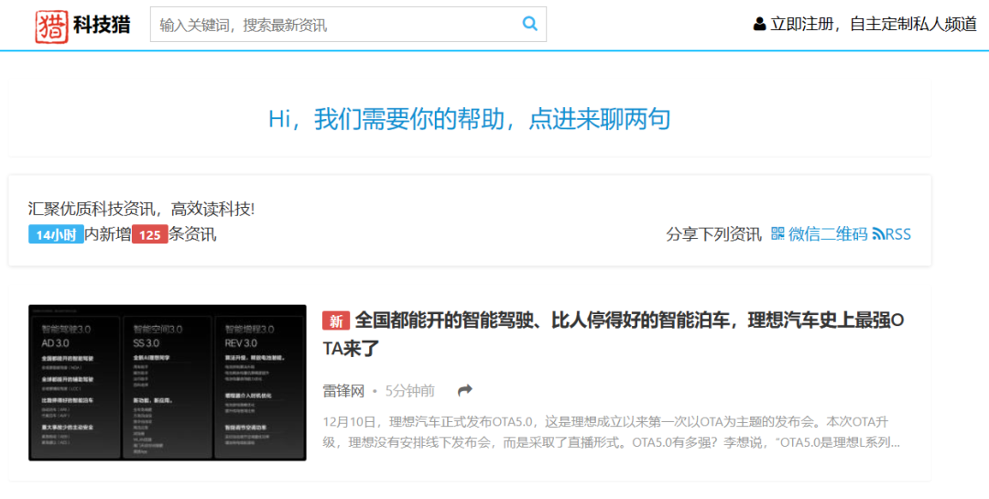The image size is (989, 499).
Task: Open article titled 全国都能开的智能驾驶
Action: coord(613,334)
